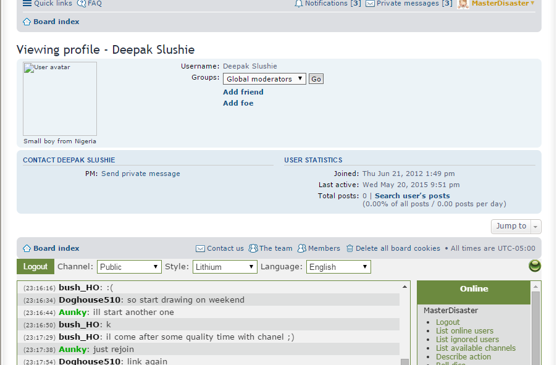Click the green Logout chat button
This screenshot has width=557, height=365.
pos(35,267)
